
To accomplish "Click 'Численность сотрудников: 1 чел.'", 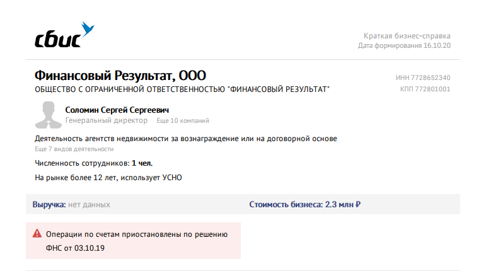I will pyautogui.click(x=93, y=163).
